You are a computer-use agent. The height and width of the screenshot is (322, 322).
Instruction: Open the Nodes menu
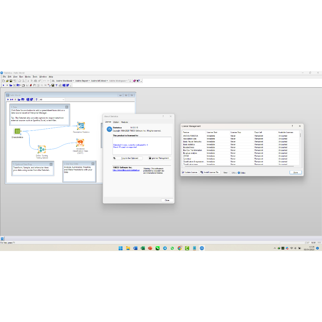(28, 77)
